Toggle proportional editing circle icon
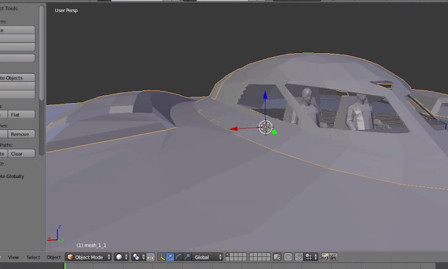Screen dimensions: 448x269 (x=288, y=257)
